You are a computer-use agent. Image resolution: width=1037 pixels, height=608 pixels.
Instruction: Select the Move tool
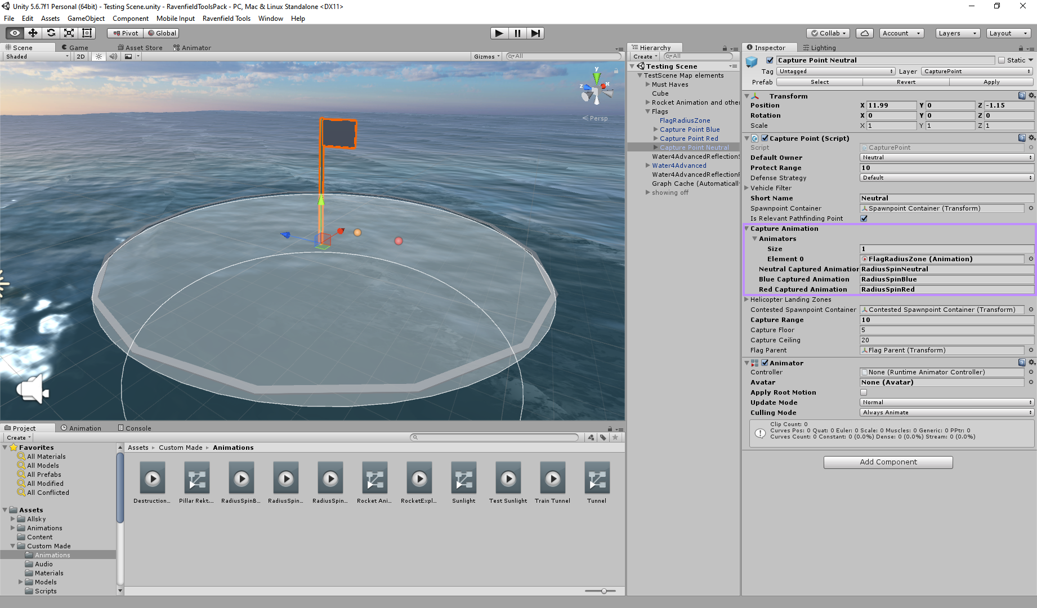(x=33, y=33)
